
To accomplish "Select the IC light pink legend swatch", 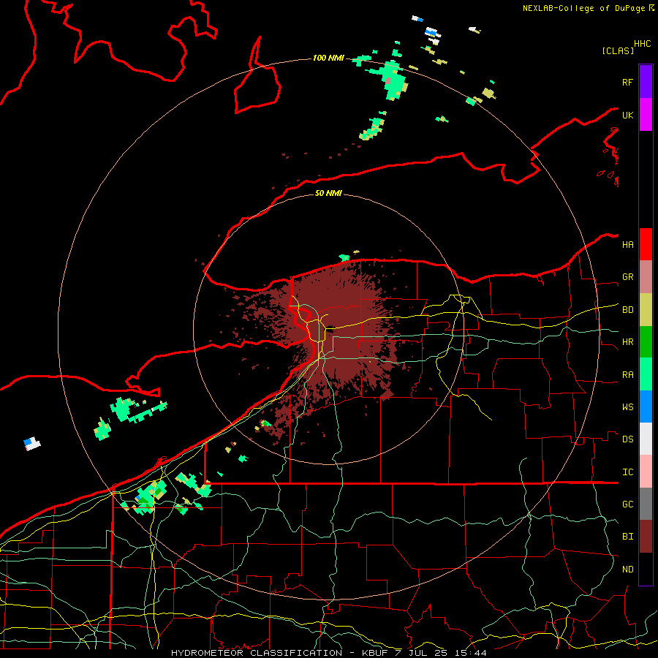I will tap(646, 472).
